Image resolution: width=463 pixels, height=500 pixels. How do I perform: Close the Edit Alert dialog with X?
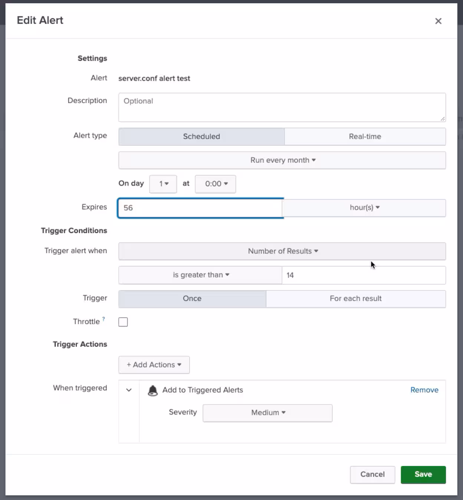(x=438, y=21)
